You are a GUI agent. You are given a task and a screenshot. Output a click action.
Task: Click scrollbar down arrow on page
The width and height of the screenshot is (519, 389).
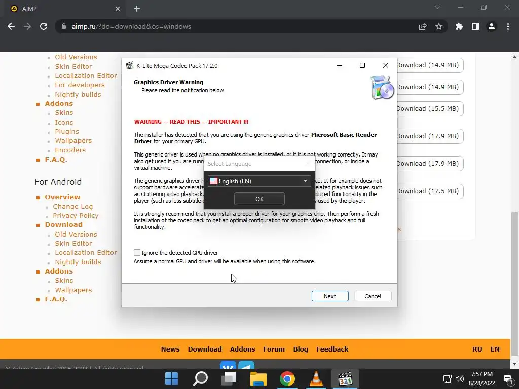[x=514, y=365]
